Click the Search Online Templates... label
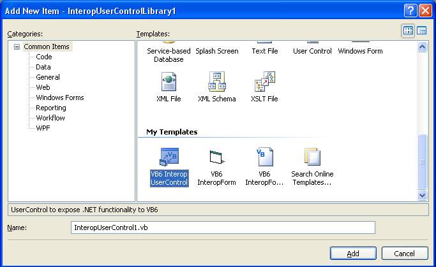Viewport: 436px width, 267px height. [x=313, y=178]
